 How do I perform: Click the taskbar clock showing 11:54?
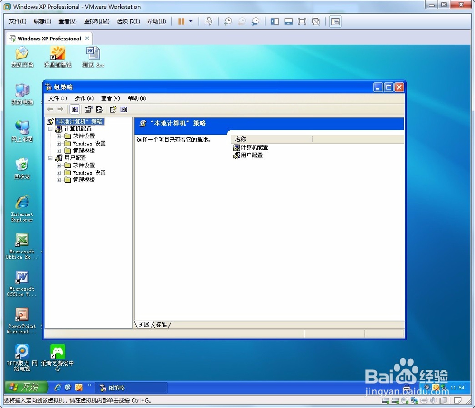pyautogui.click(x=457, y=388)
